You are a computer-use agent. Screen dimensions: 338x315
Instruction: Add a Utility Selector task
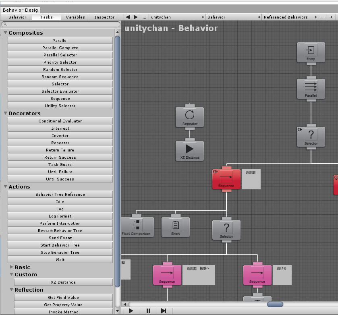pyautogui.click(x=60, y=106)
